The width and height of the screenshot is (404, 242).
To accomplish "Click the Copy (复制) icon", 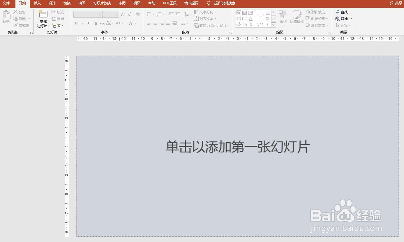I will (15, 19).
